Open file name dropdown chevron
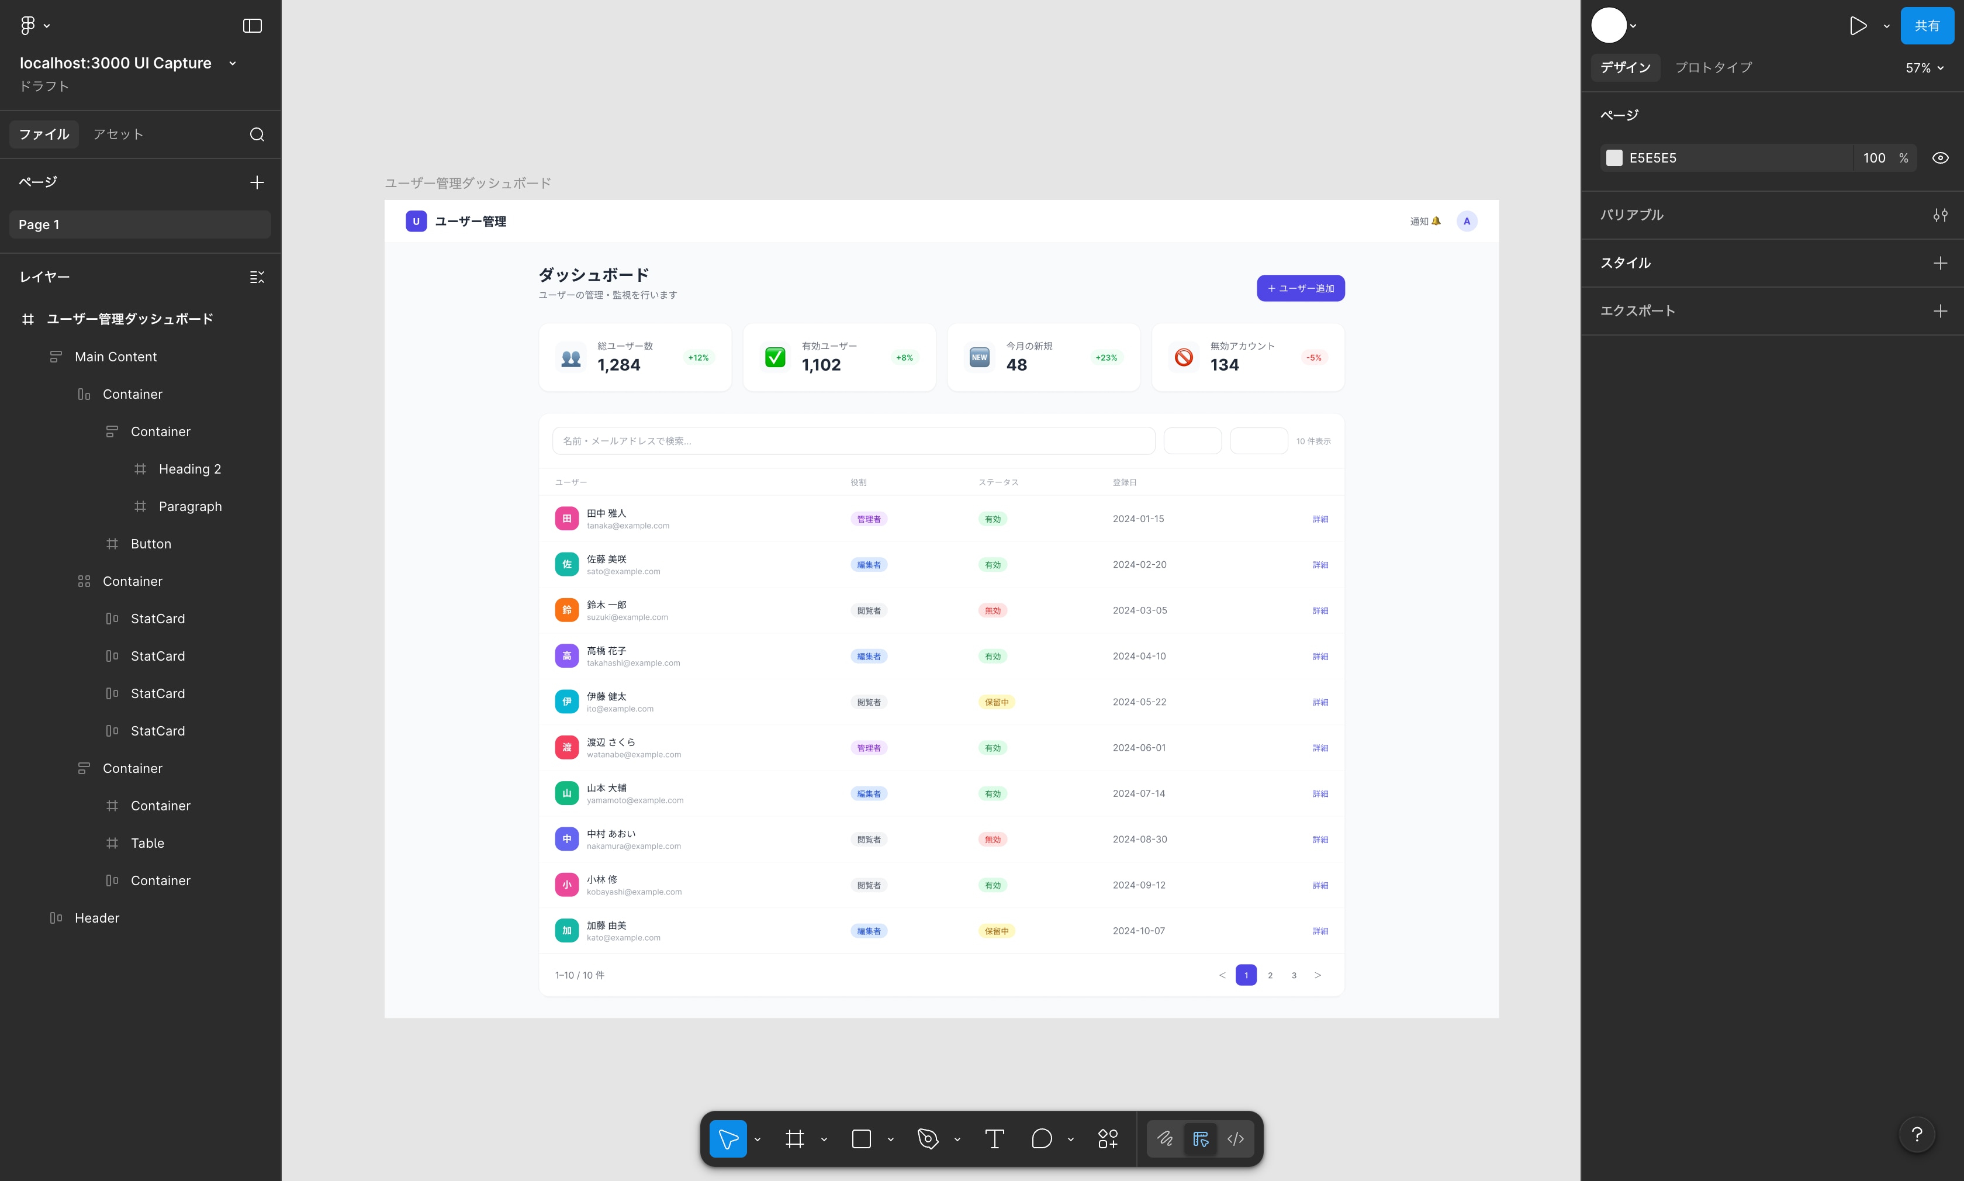Screen dimensions: 1964x1181 pyautogui.click(x=232, y=63)
